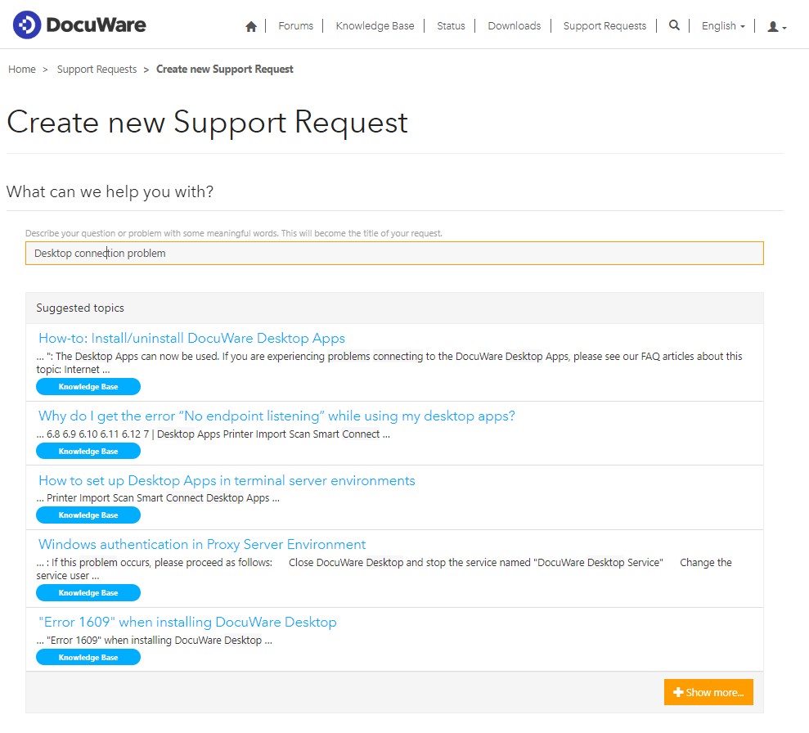Image resolution: width=809 pixels, height=733 pixels.
Task: Click the Knowledge Base badge under first result
Action: (88, 386)
